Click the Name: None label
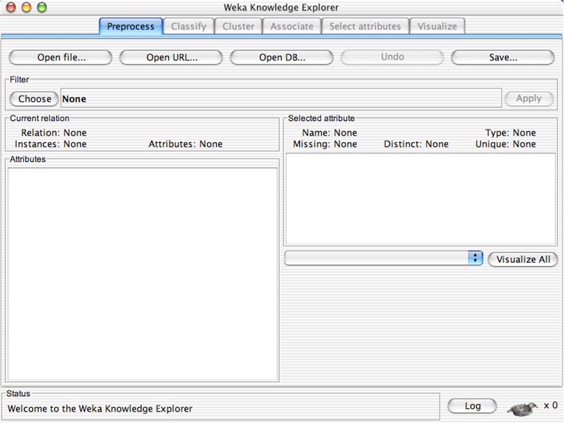This screenshot has height=423, width=564. pos(329,133)
